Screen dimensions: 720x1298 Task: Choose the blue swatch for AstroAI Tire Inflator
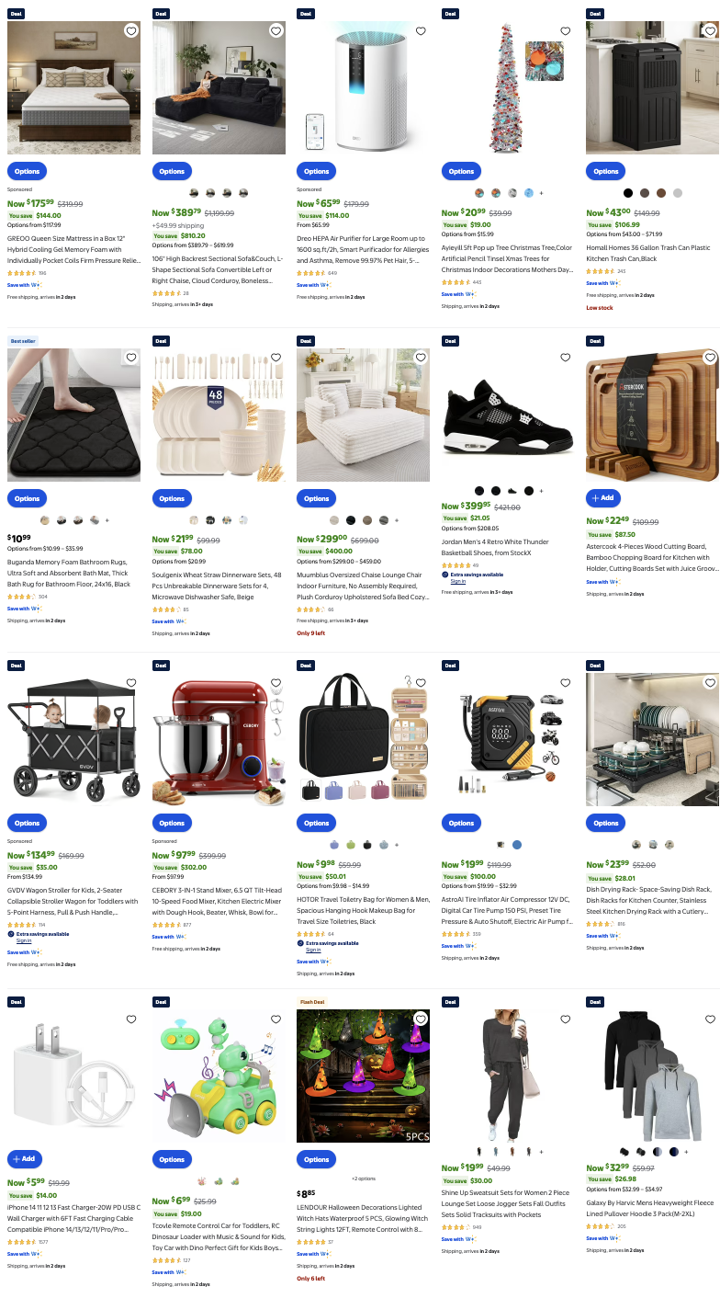pos(517,845)
